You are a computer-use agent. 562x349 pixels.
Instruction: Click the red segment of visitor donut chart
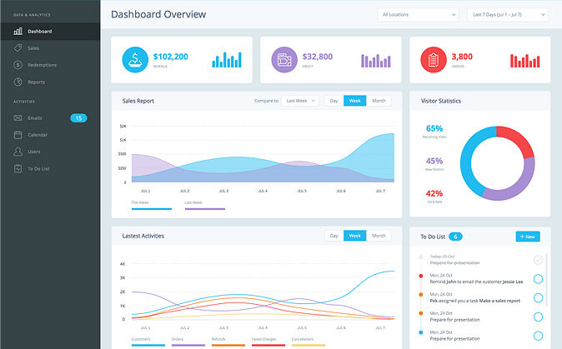(x=517, y=138)
